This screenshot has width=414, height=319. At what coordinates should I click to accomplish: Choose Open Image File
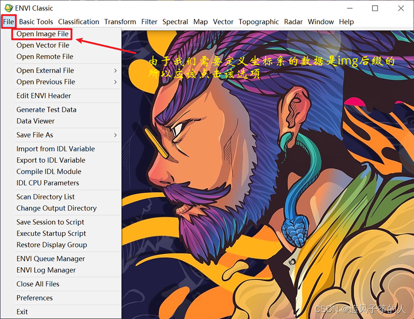click(x=42, y=34)
